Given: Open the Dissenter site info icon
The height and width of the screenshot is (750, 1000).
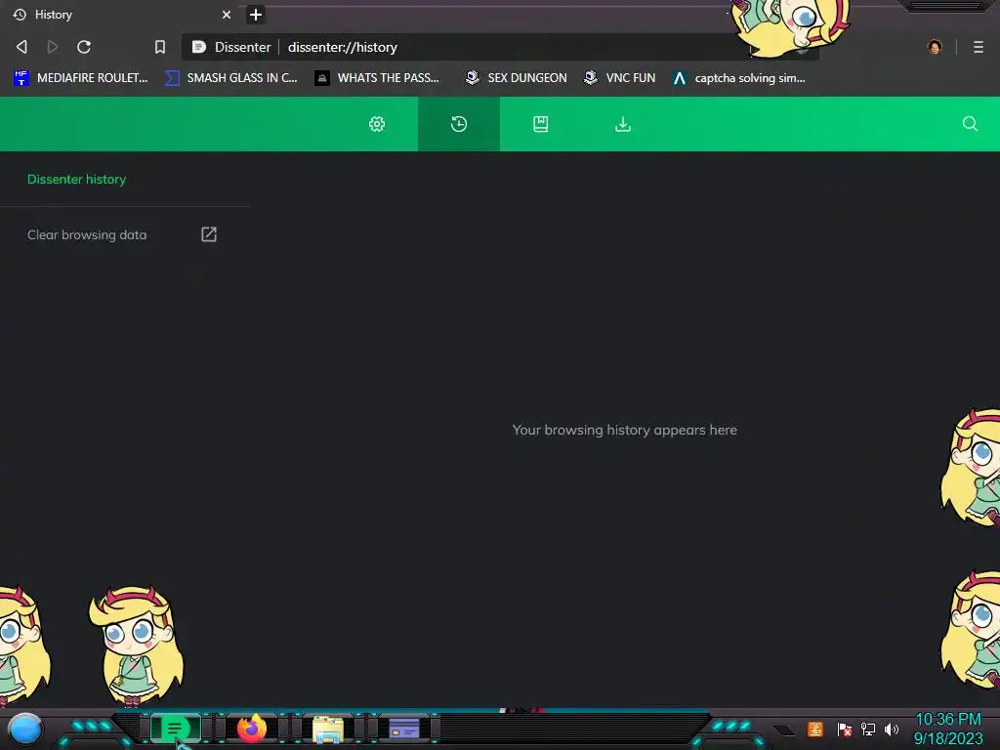Looking at the screenshot, I should [199, 47].
